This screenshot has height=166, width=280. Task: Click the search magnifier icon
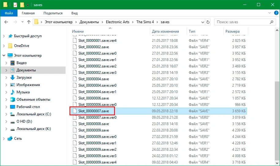coord(272,22)
